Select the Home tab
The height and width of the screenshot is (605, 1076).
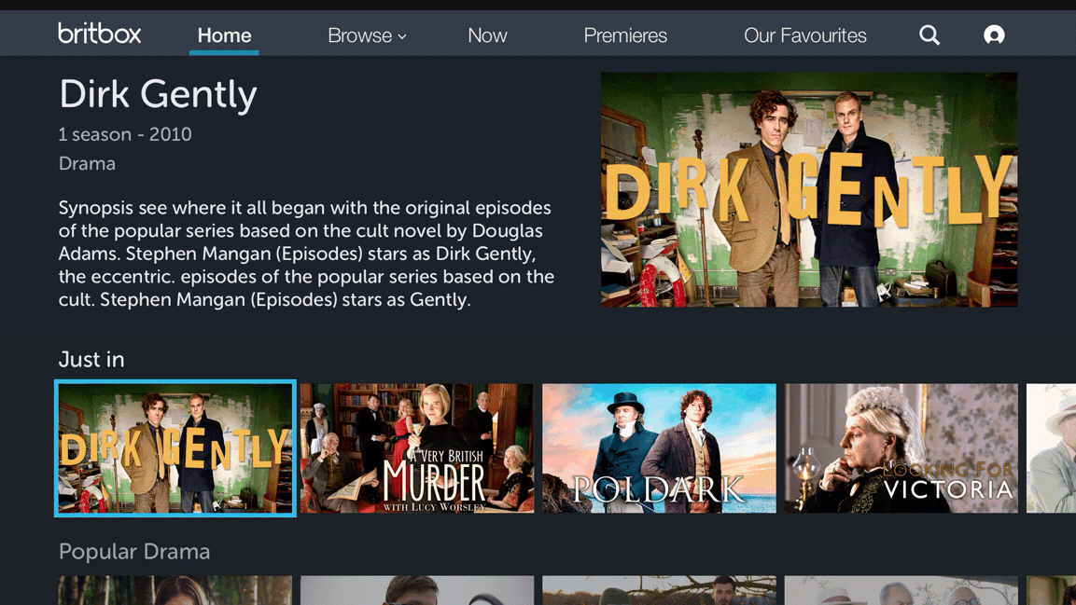[x=224, y=35]
